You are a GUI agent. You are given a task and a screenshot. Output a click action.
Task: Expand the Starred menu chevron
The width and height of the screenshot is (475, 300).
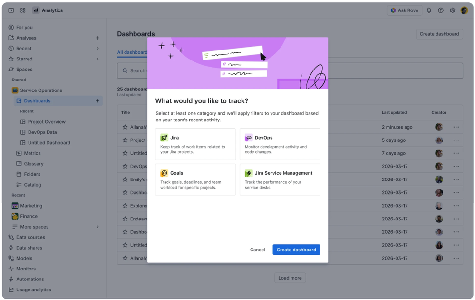(97, 59)
